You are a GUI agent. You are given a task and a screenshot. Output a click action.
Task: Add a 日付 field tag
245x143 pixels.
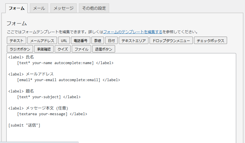pyautogui.click(x=111, y=41)
